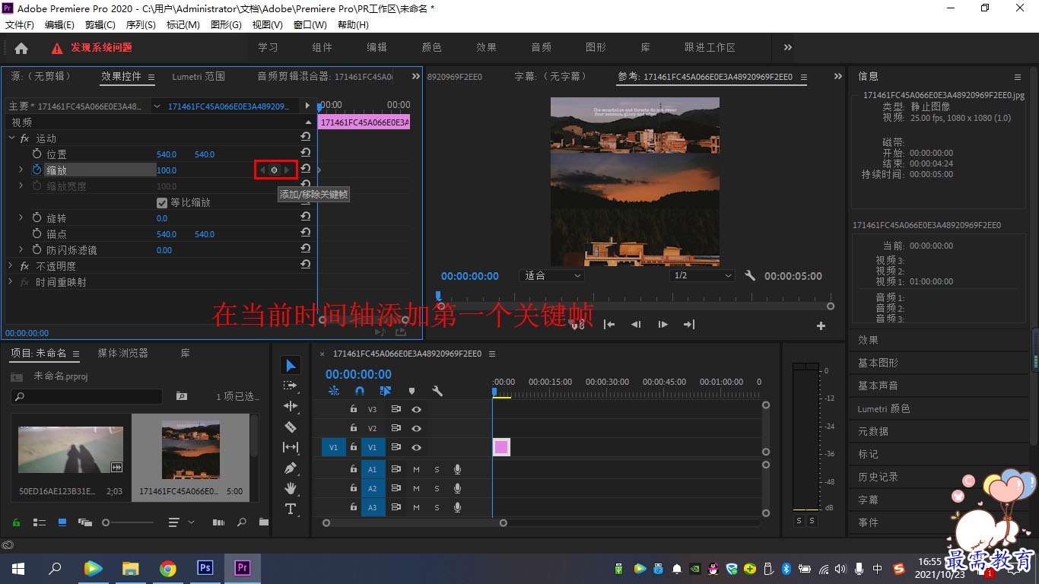Open the Lumetri 颜色 panel
The image size is (1039, 584).
tap(884, 408)
